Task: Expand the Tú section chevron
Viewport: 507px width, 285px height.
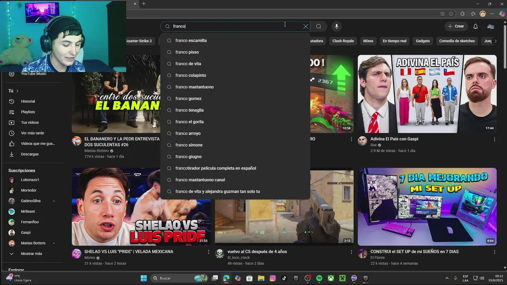Action: tap(17, 91)
